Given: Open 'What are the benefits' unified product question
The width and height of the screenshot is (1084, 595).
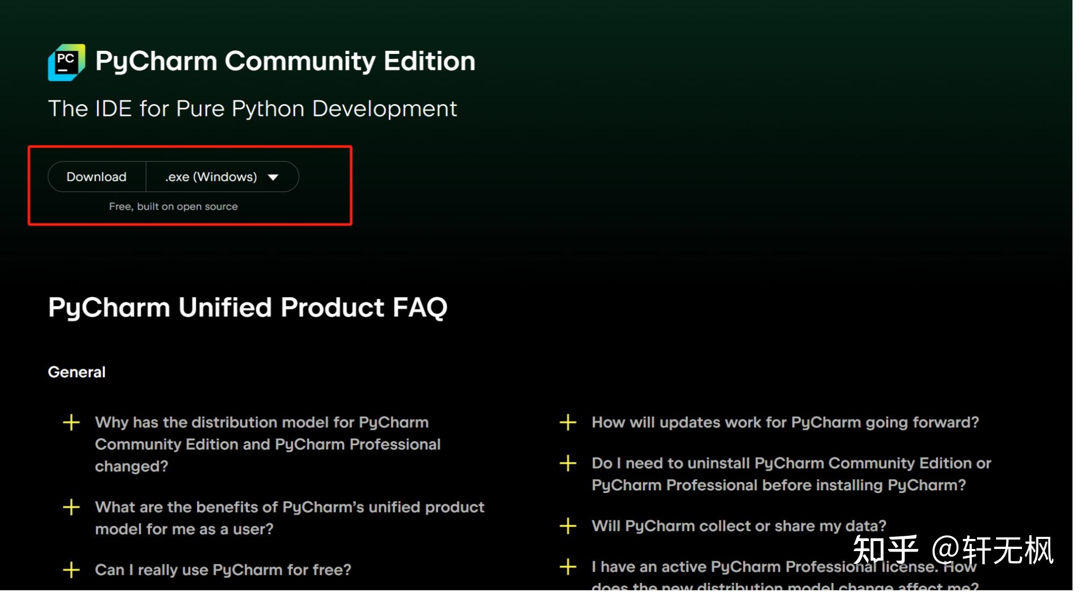Looking at the screenshot, I should point(289,518).
